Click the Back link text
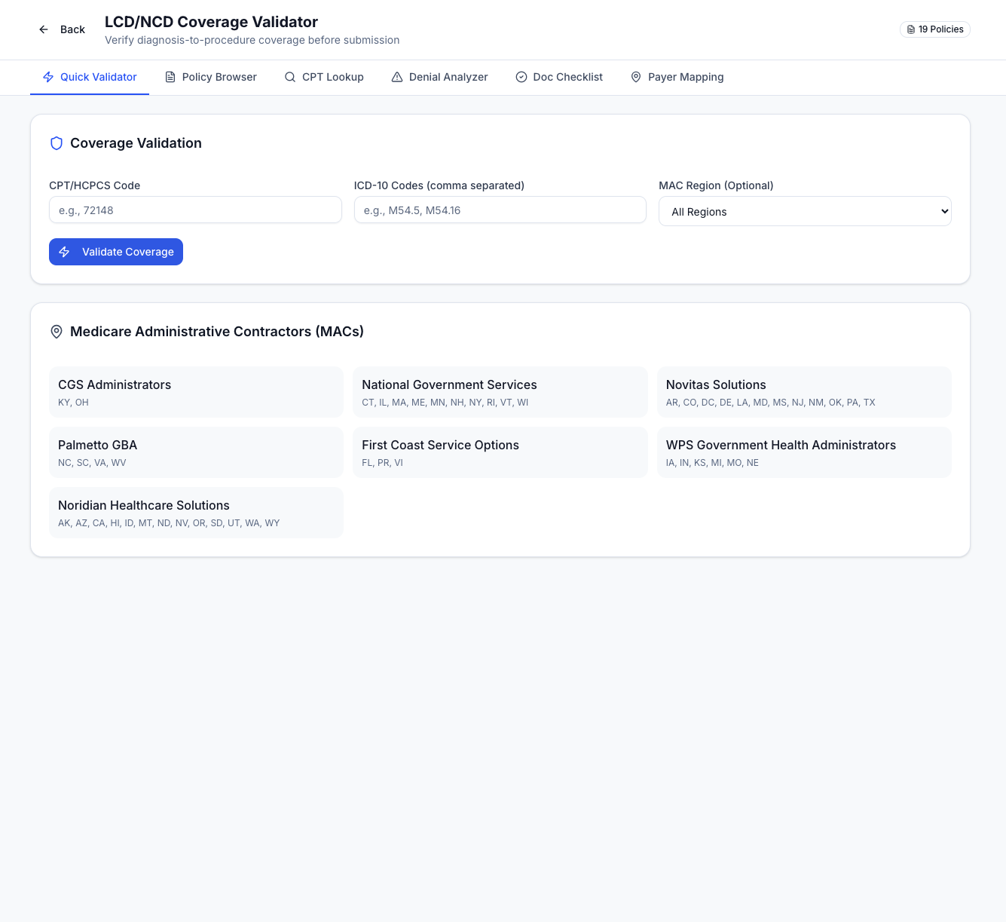 point(72,29)
